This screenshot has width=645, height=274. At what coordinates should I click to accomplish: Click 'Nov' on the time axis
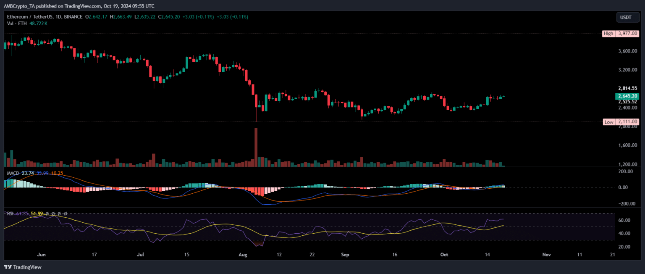pos(547,255)
